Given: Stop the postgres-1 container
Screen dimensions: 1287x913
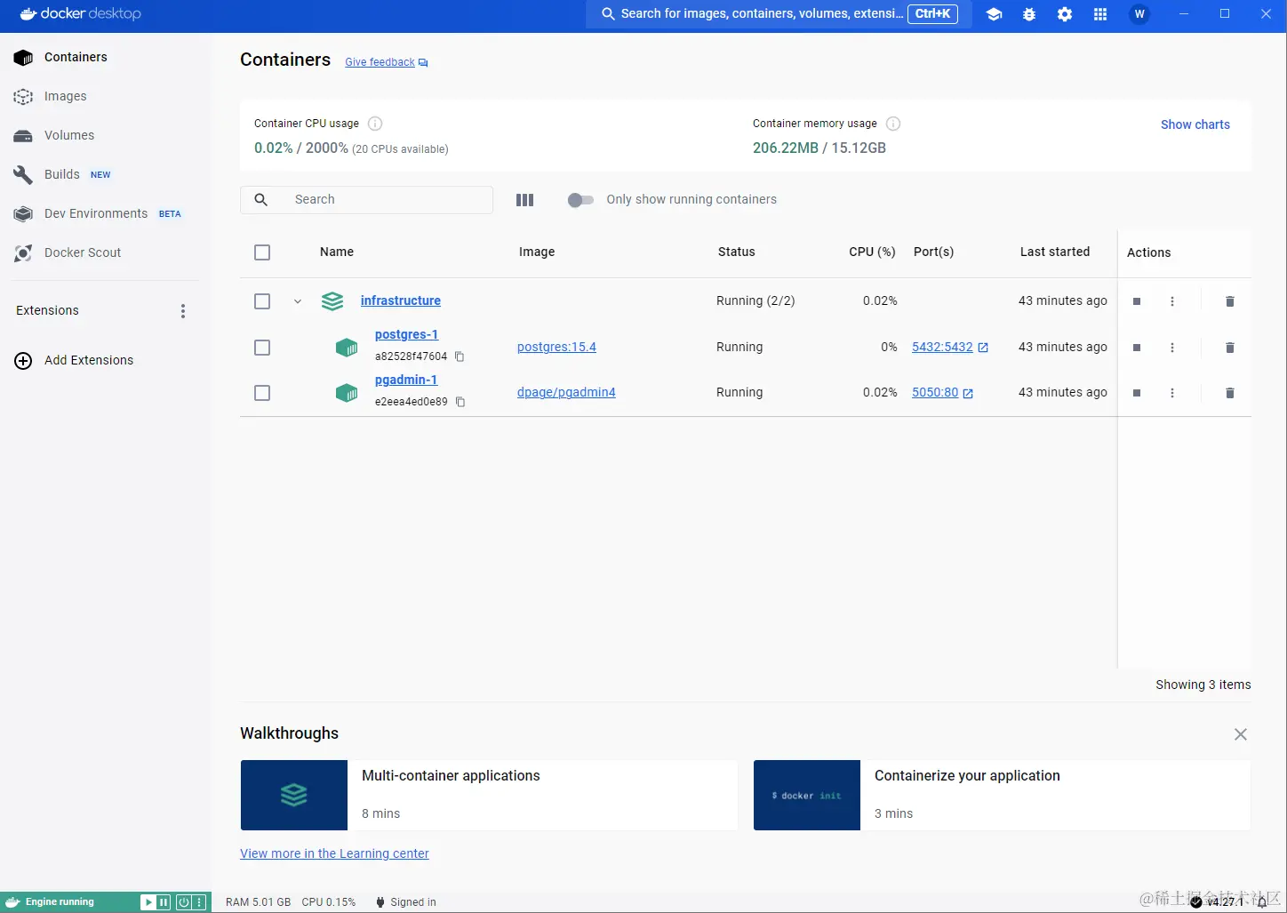Looking at the screenshot, I should tap(1137, 348).
